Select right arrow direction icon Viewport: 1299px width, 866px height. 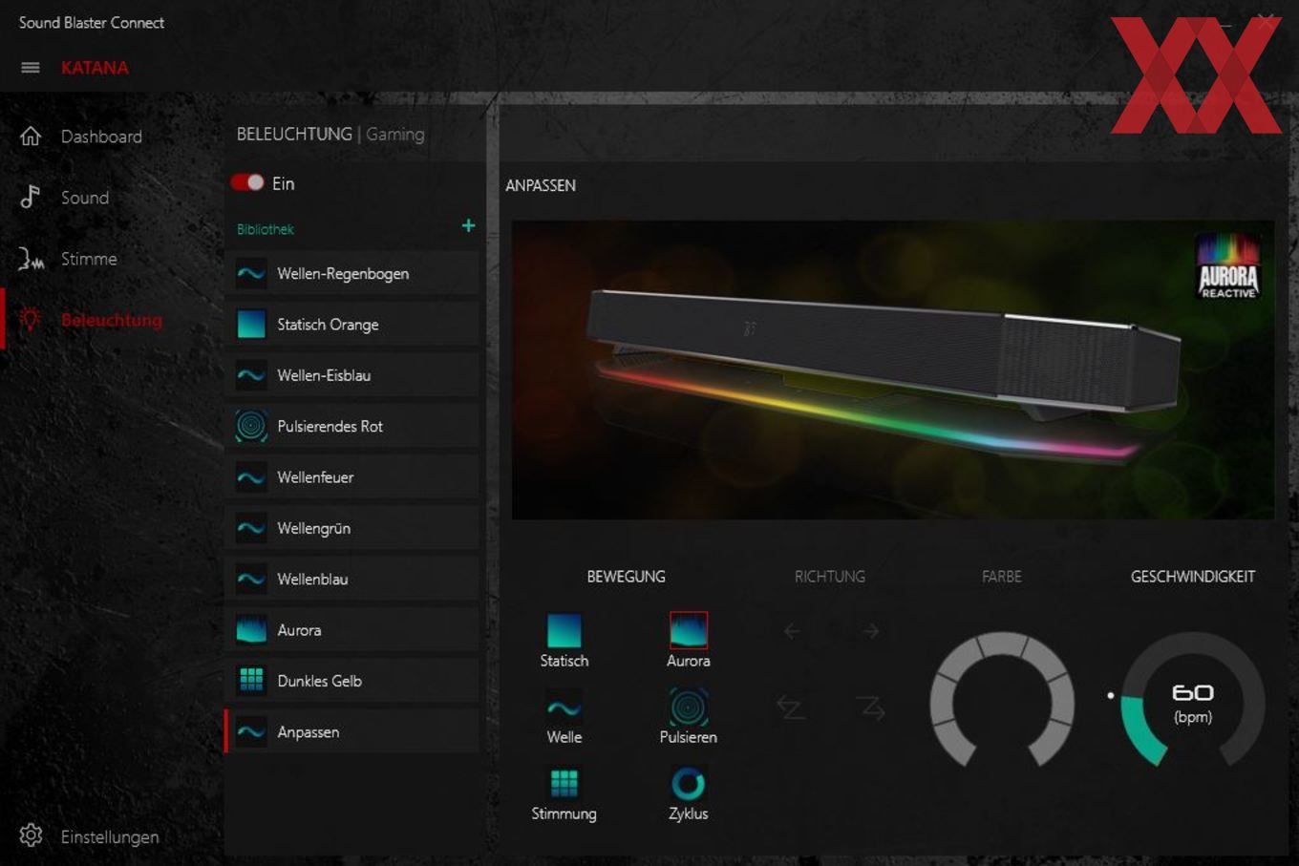[870, 631]
